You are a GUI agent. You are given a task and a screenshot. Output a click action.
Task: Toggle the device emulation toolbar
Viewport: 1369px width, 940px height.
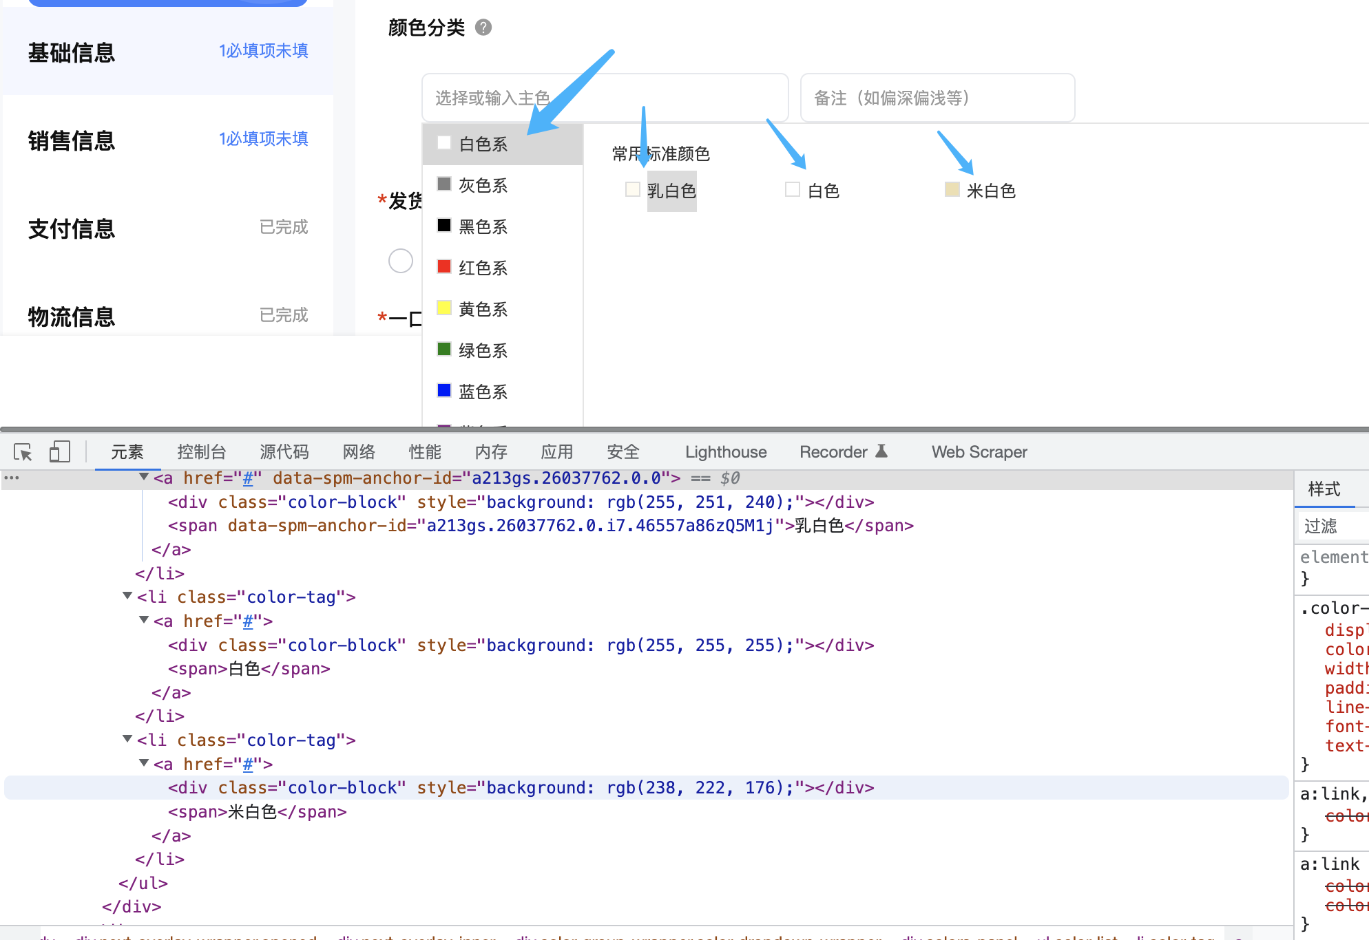pos(59,452)
